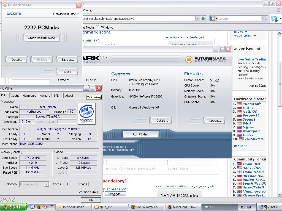Expand quick launch overflow chevron
Image resolution: width=282 pixels, height=211 pixels.
[52, 206]
